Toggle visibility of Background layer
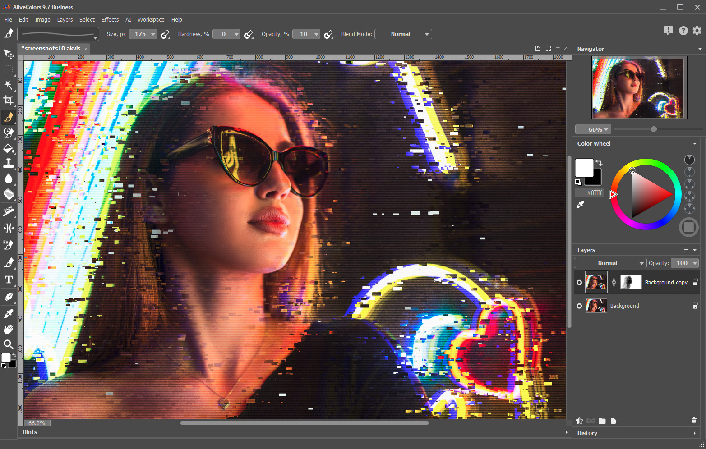706x449 pixels. point(579,306)
